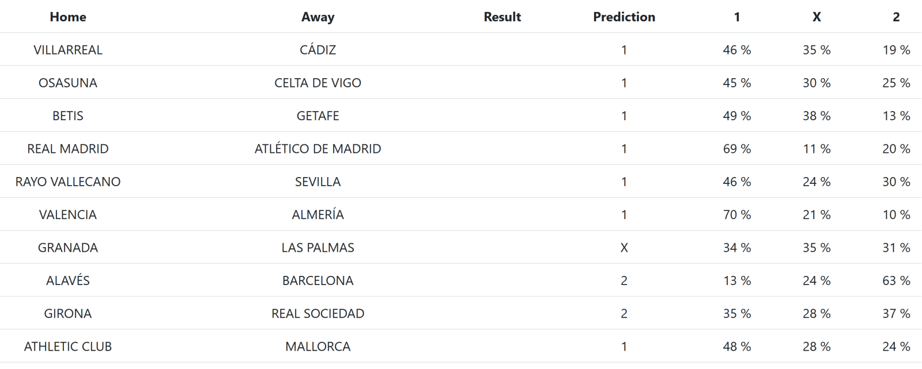Select the MALLORCA away team cell

point(318,347)
